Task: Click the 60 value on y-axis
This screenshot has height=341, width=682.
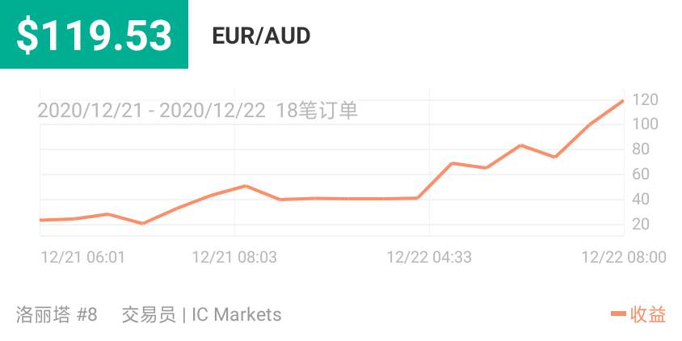Action: click(640, 175)
